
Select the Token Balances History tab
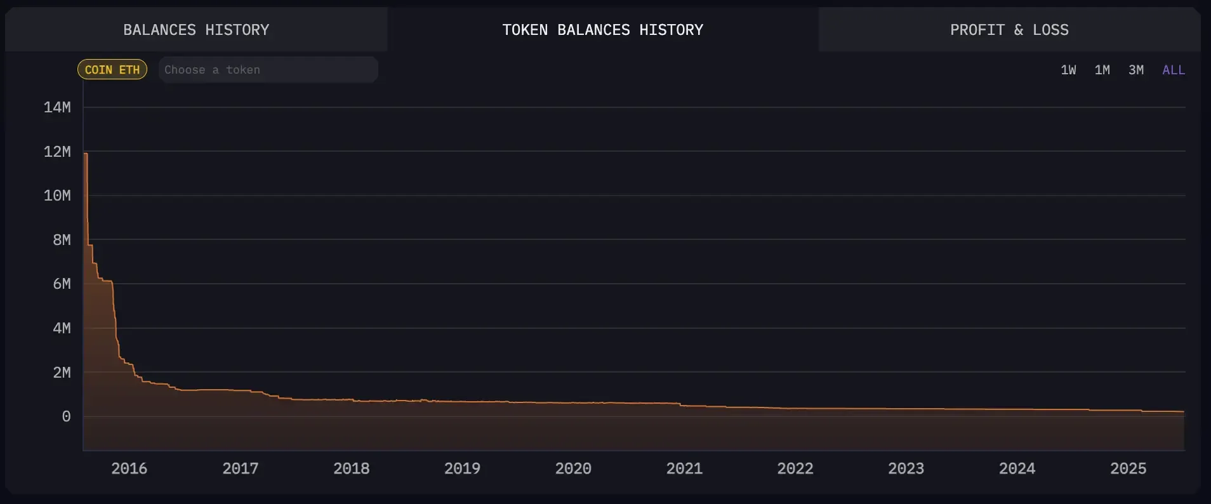click(x=602, y=30)
